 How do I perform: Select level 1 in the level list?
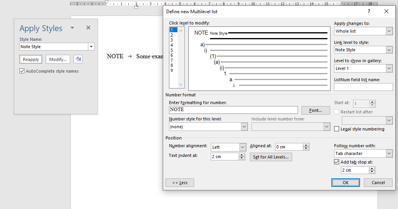pos(174,30)
